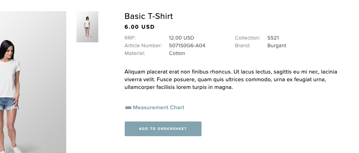Click the RRP value 12.00 USD
359x153 pixels.
pyautogui.click(x=181, y=38)
